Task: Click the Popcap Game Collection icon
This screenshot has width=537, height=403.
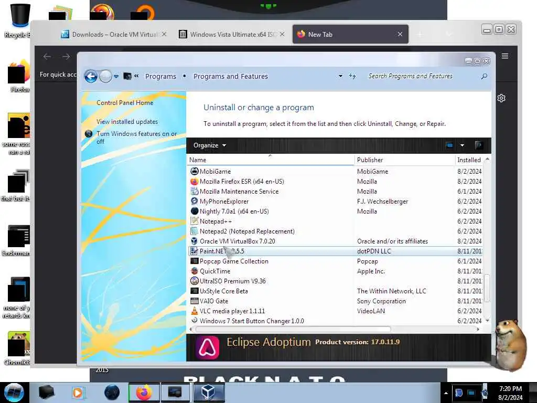Action: click(x=194, y=261)
